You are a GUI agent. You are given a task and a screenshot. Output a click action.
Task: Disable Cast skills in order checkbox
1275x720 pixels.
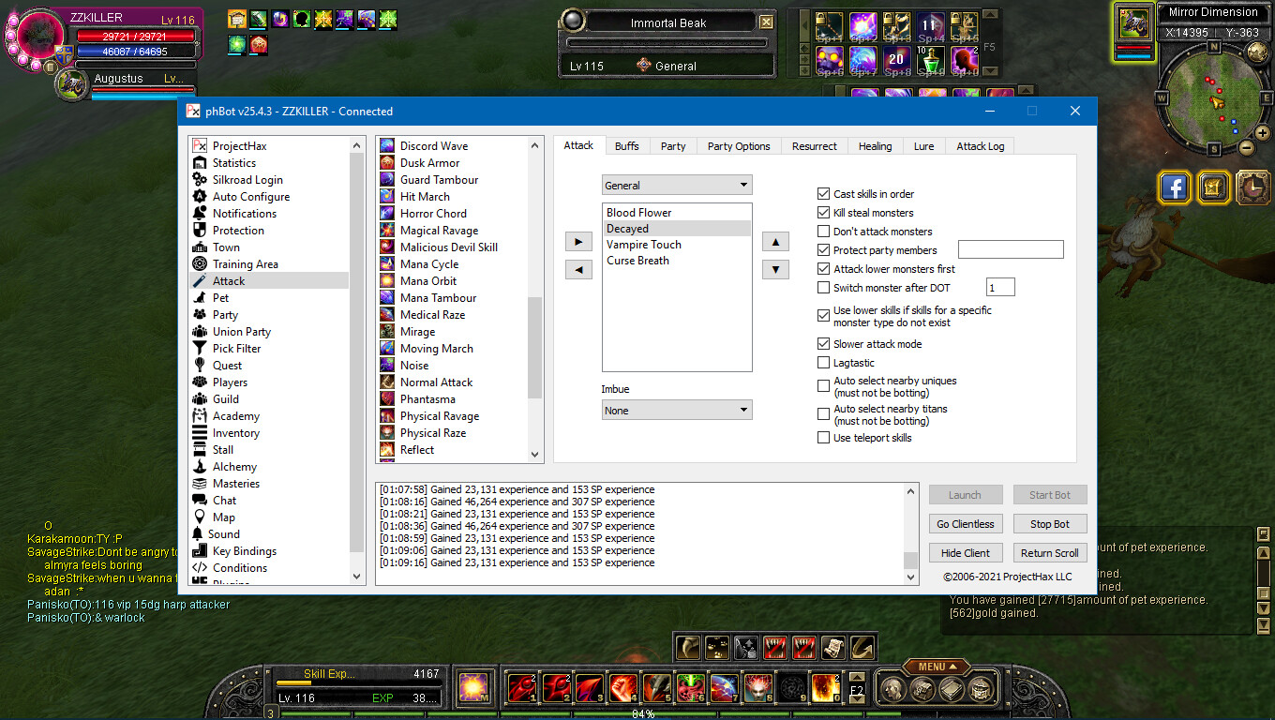tap(823, 194)
